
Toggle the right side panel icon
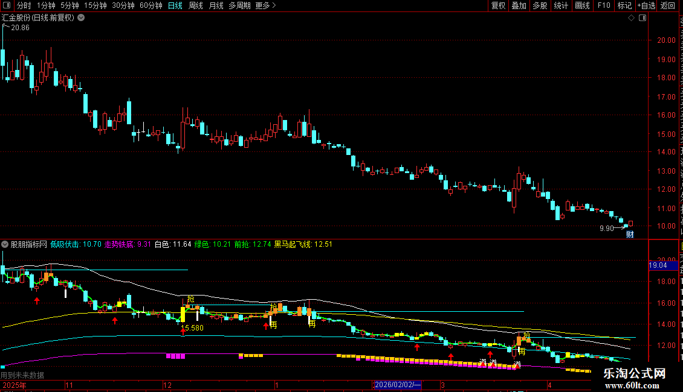point(643,18)
